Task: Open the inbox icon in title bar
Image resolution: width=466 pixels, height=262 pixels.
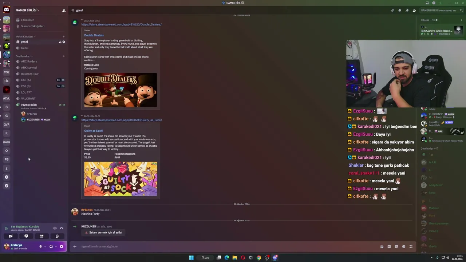Action: [427, 3]
